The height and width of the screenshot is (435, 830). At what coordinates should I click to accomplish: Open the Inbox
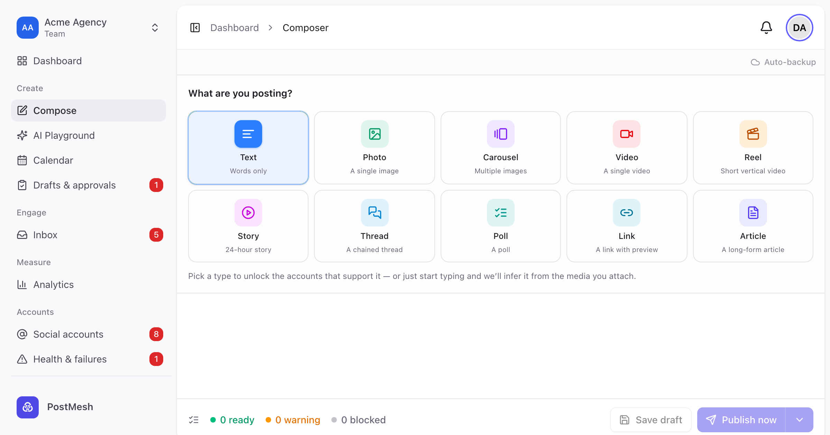click(x=89, y=235)
